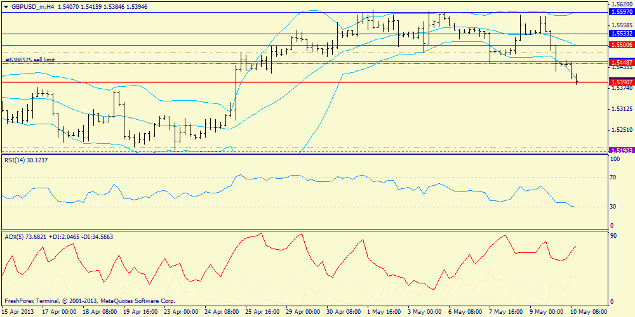The width and height of the screenshot is (635, 317).
Task: Click the 1.56200 price scale label
Action: coord(620,4)
